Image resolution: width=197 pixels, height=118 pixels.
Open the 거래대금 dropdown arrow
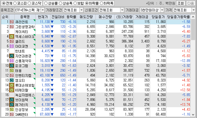tap(162, 10)
